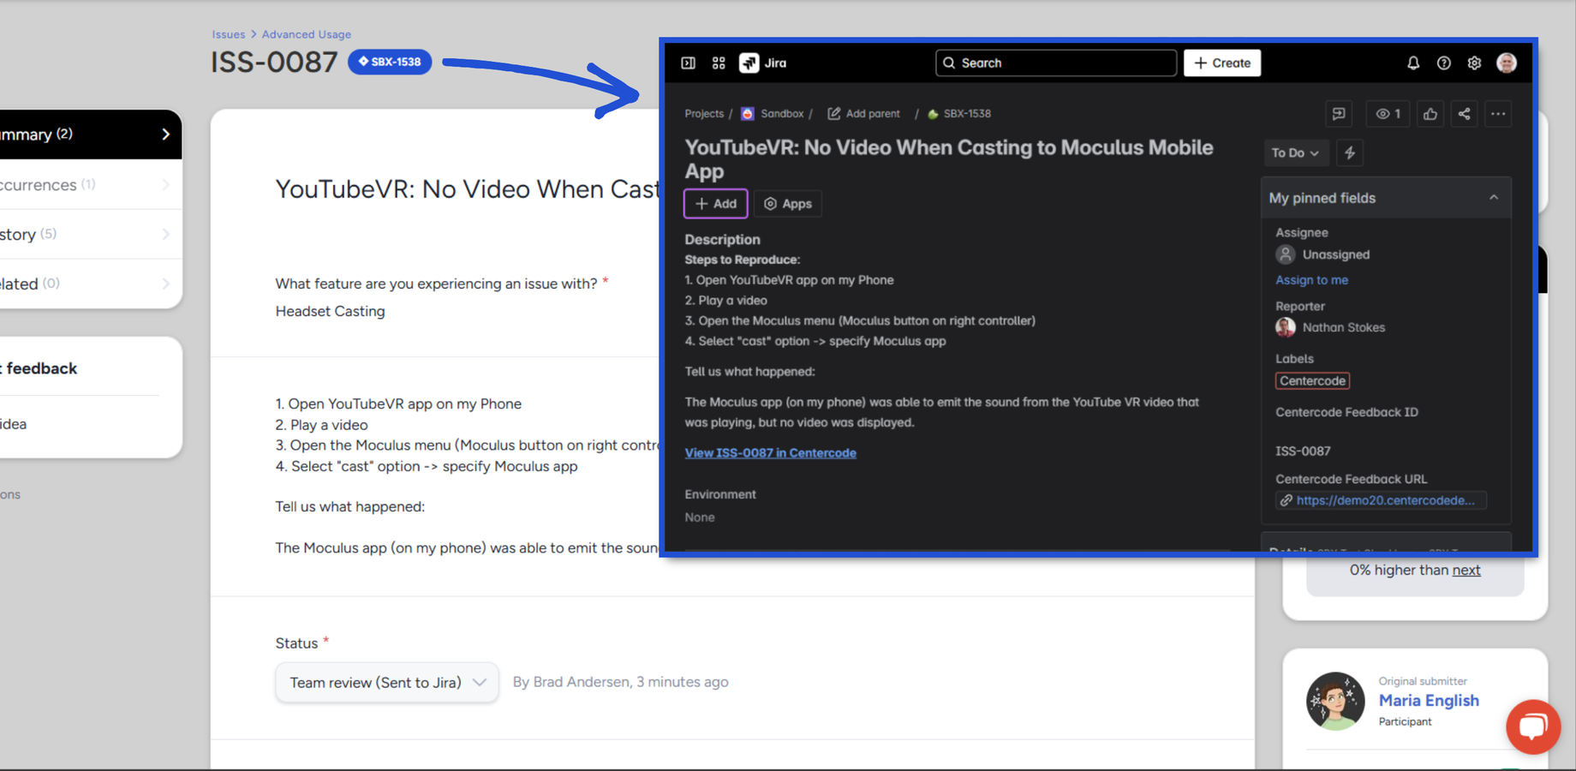Click the chevron on the History tab
The height and width of the screenshot is (771, 1576).
click(165, 234)
